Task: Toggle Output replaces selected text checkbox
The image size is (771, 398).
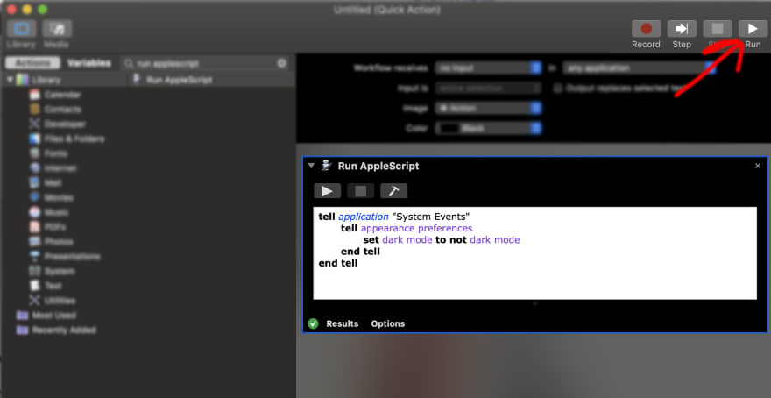Action: coord(557,88)
